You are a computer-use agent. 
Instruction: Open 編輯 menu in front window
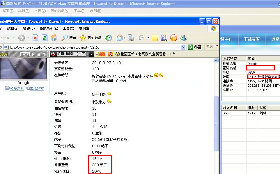tap(13, 29)
